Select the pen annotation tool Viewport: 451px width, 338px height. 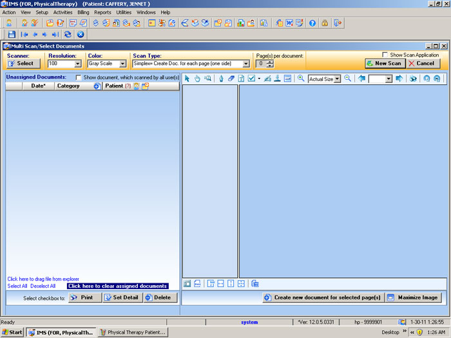(x=221, y=79)
